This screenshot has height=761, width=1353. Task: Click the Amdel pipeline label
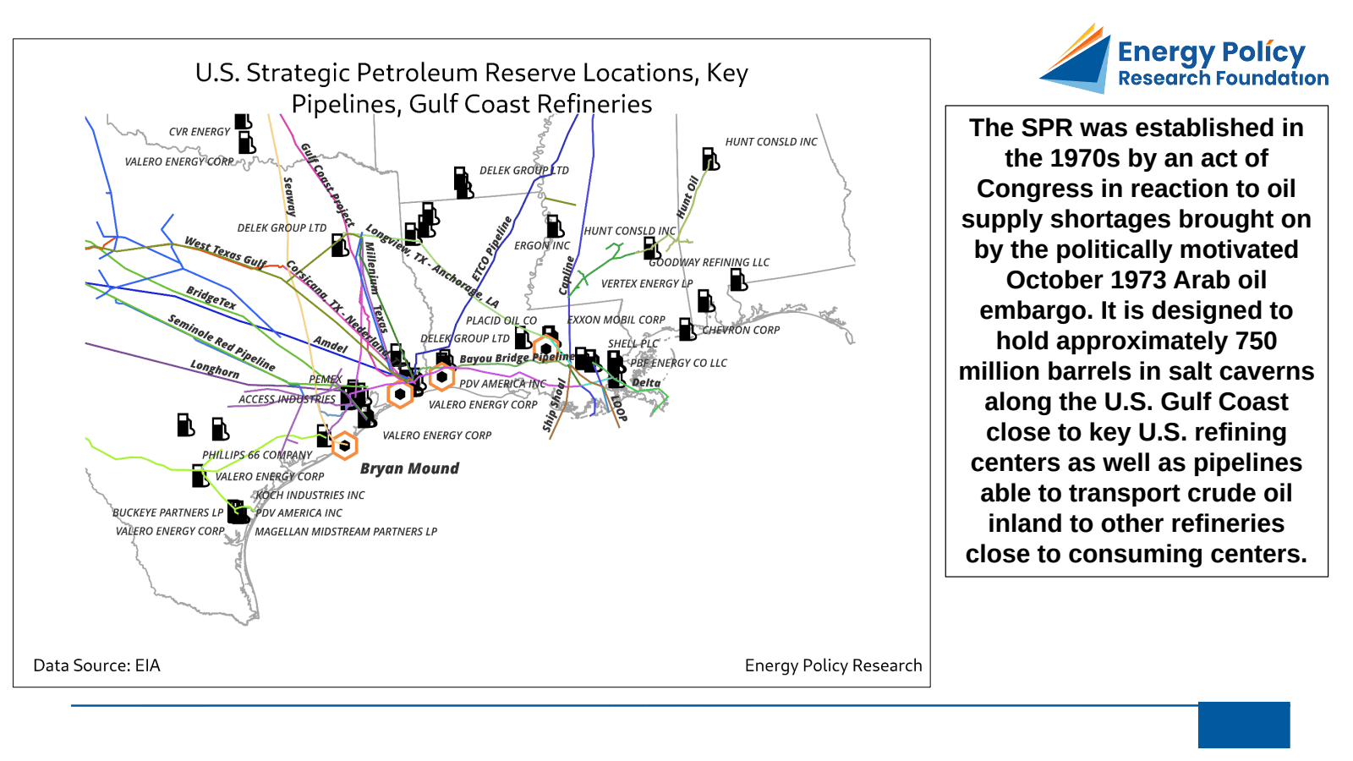[331, 344]
